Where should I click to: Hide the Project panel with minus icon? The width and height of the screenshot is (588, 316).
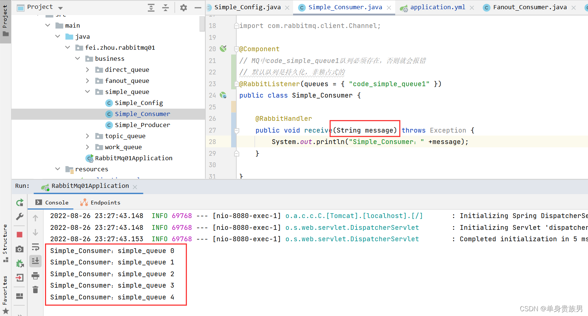pos(198,7)
